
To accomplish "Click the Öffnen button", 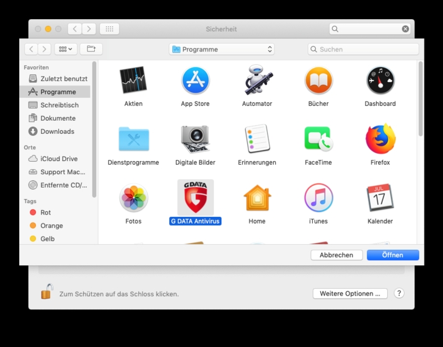I will point(393,255).
